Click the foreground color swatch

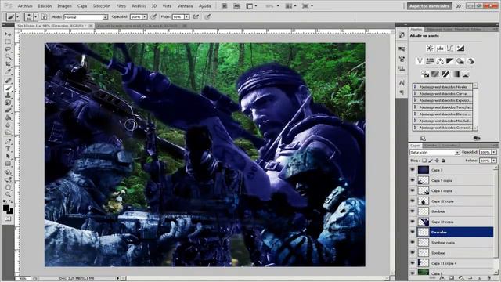[x=6, y=208]
